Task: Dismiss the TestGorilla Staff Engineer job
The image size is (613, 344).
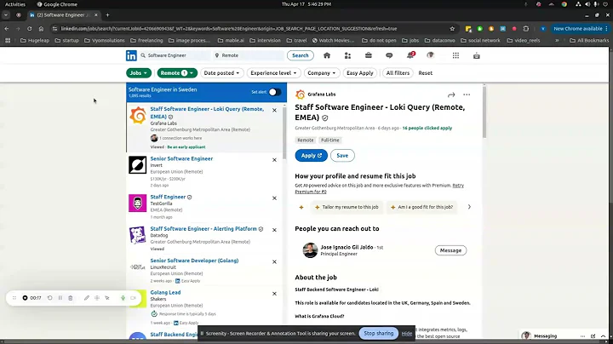Action: click(274, 198)
